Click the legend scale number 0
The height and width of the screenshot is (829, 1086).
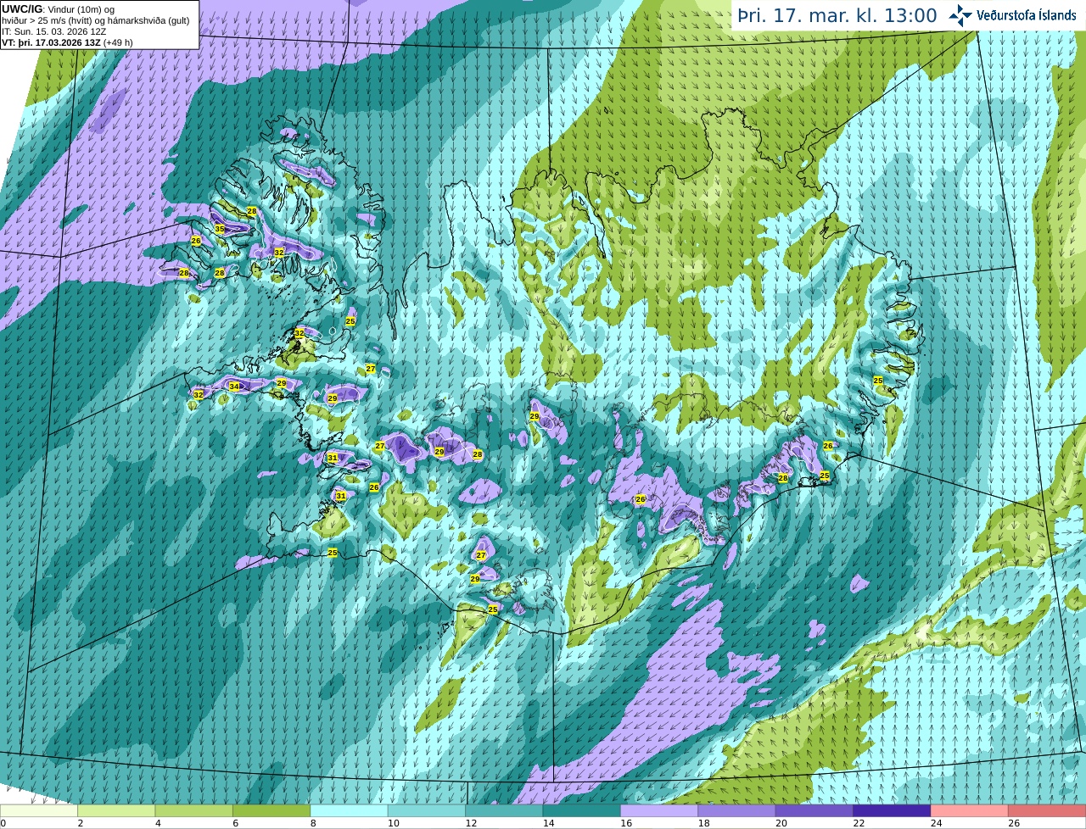click(x=3, y=823)
